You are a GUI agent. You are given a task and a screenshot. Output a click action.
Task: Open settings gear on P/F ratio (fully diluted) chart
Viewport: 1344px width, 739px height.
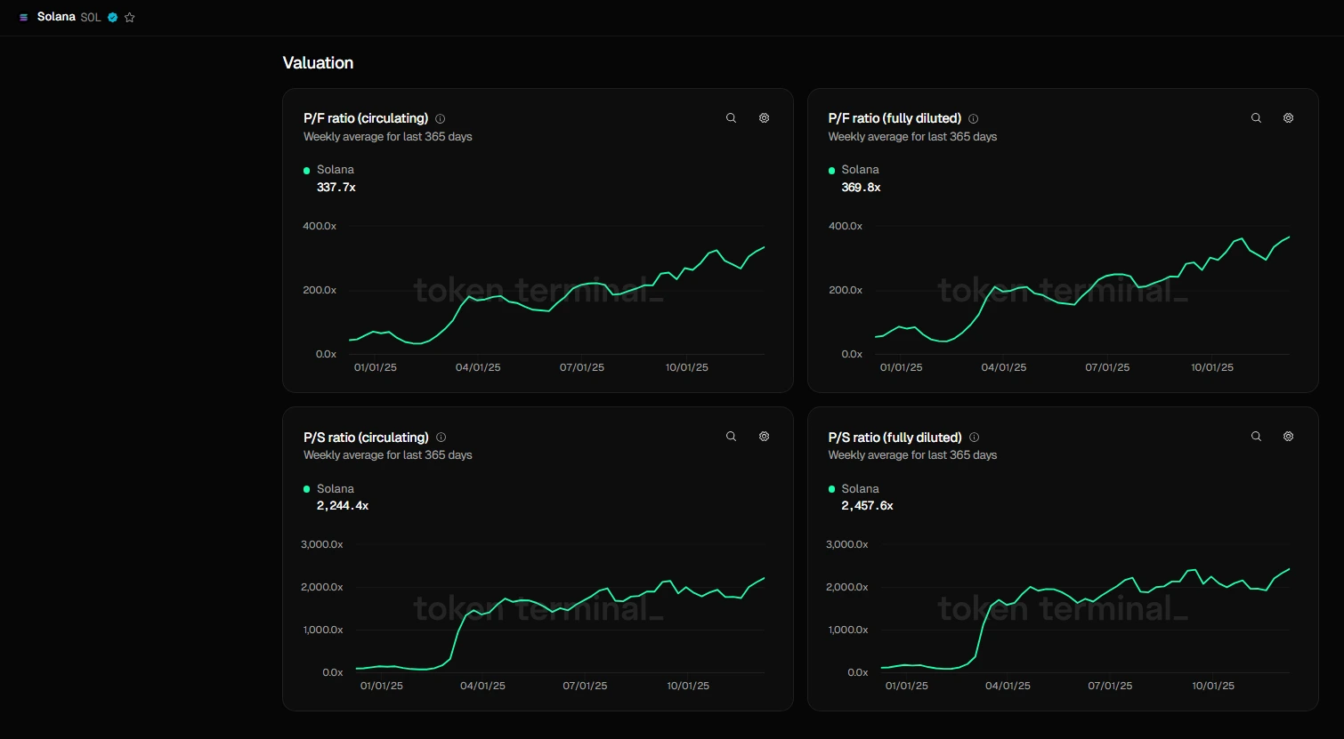tap(1288, 118)
